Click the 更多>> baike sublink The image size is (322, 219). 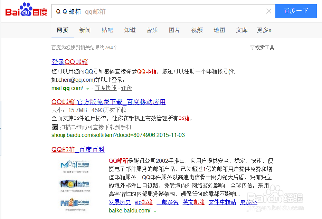click(248, 202)
